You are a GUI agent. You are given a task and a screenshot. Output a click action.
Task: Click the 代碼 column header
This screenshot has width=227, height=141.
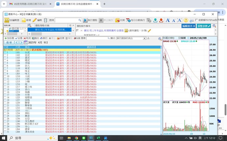click(x=18, y=47)
